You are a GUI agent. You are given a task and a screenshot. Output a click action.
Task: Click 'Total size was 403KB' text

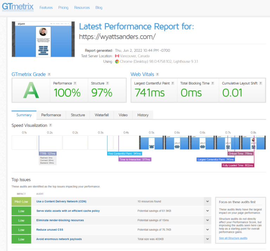(150, 239)
